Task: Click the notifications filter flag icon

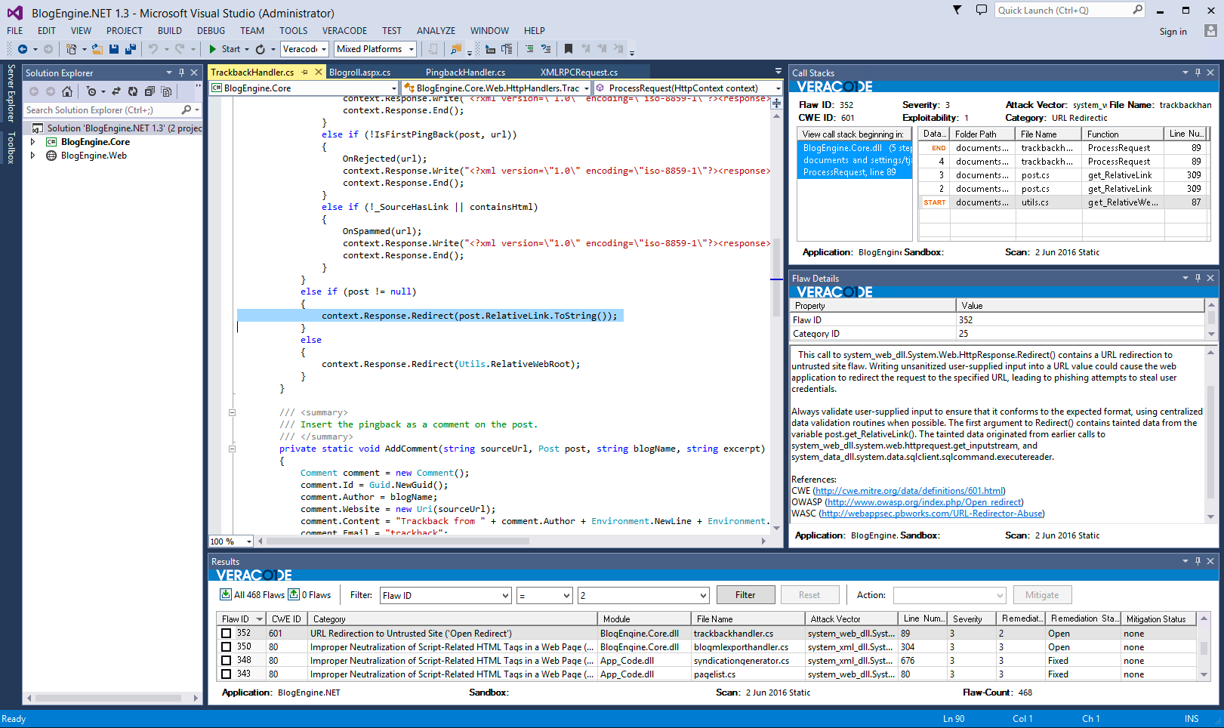Action: coord(957,10)
